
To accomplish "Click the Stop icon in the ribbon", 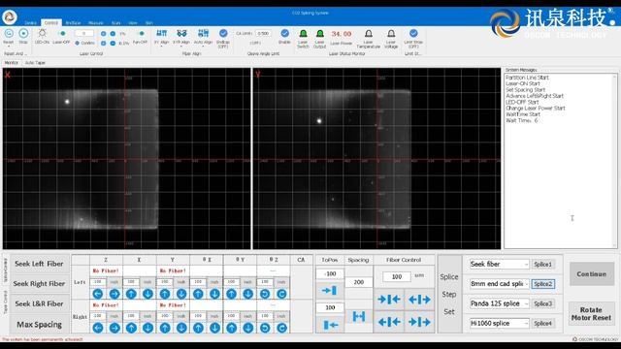I will point(23,34).
